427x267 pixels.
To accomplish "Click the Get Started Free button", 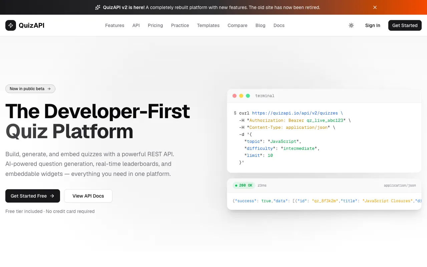I will [33, 196].
